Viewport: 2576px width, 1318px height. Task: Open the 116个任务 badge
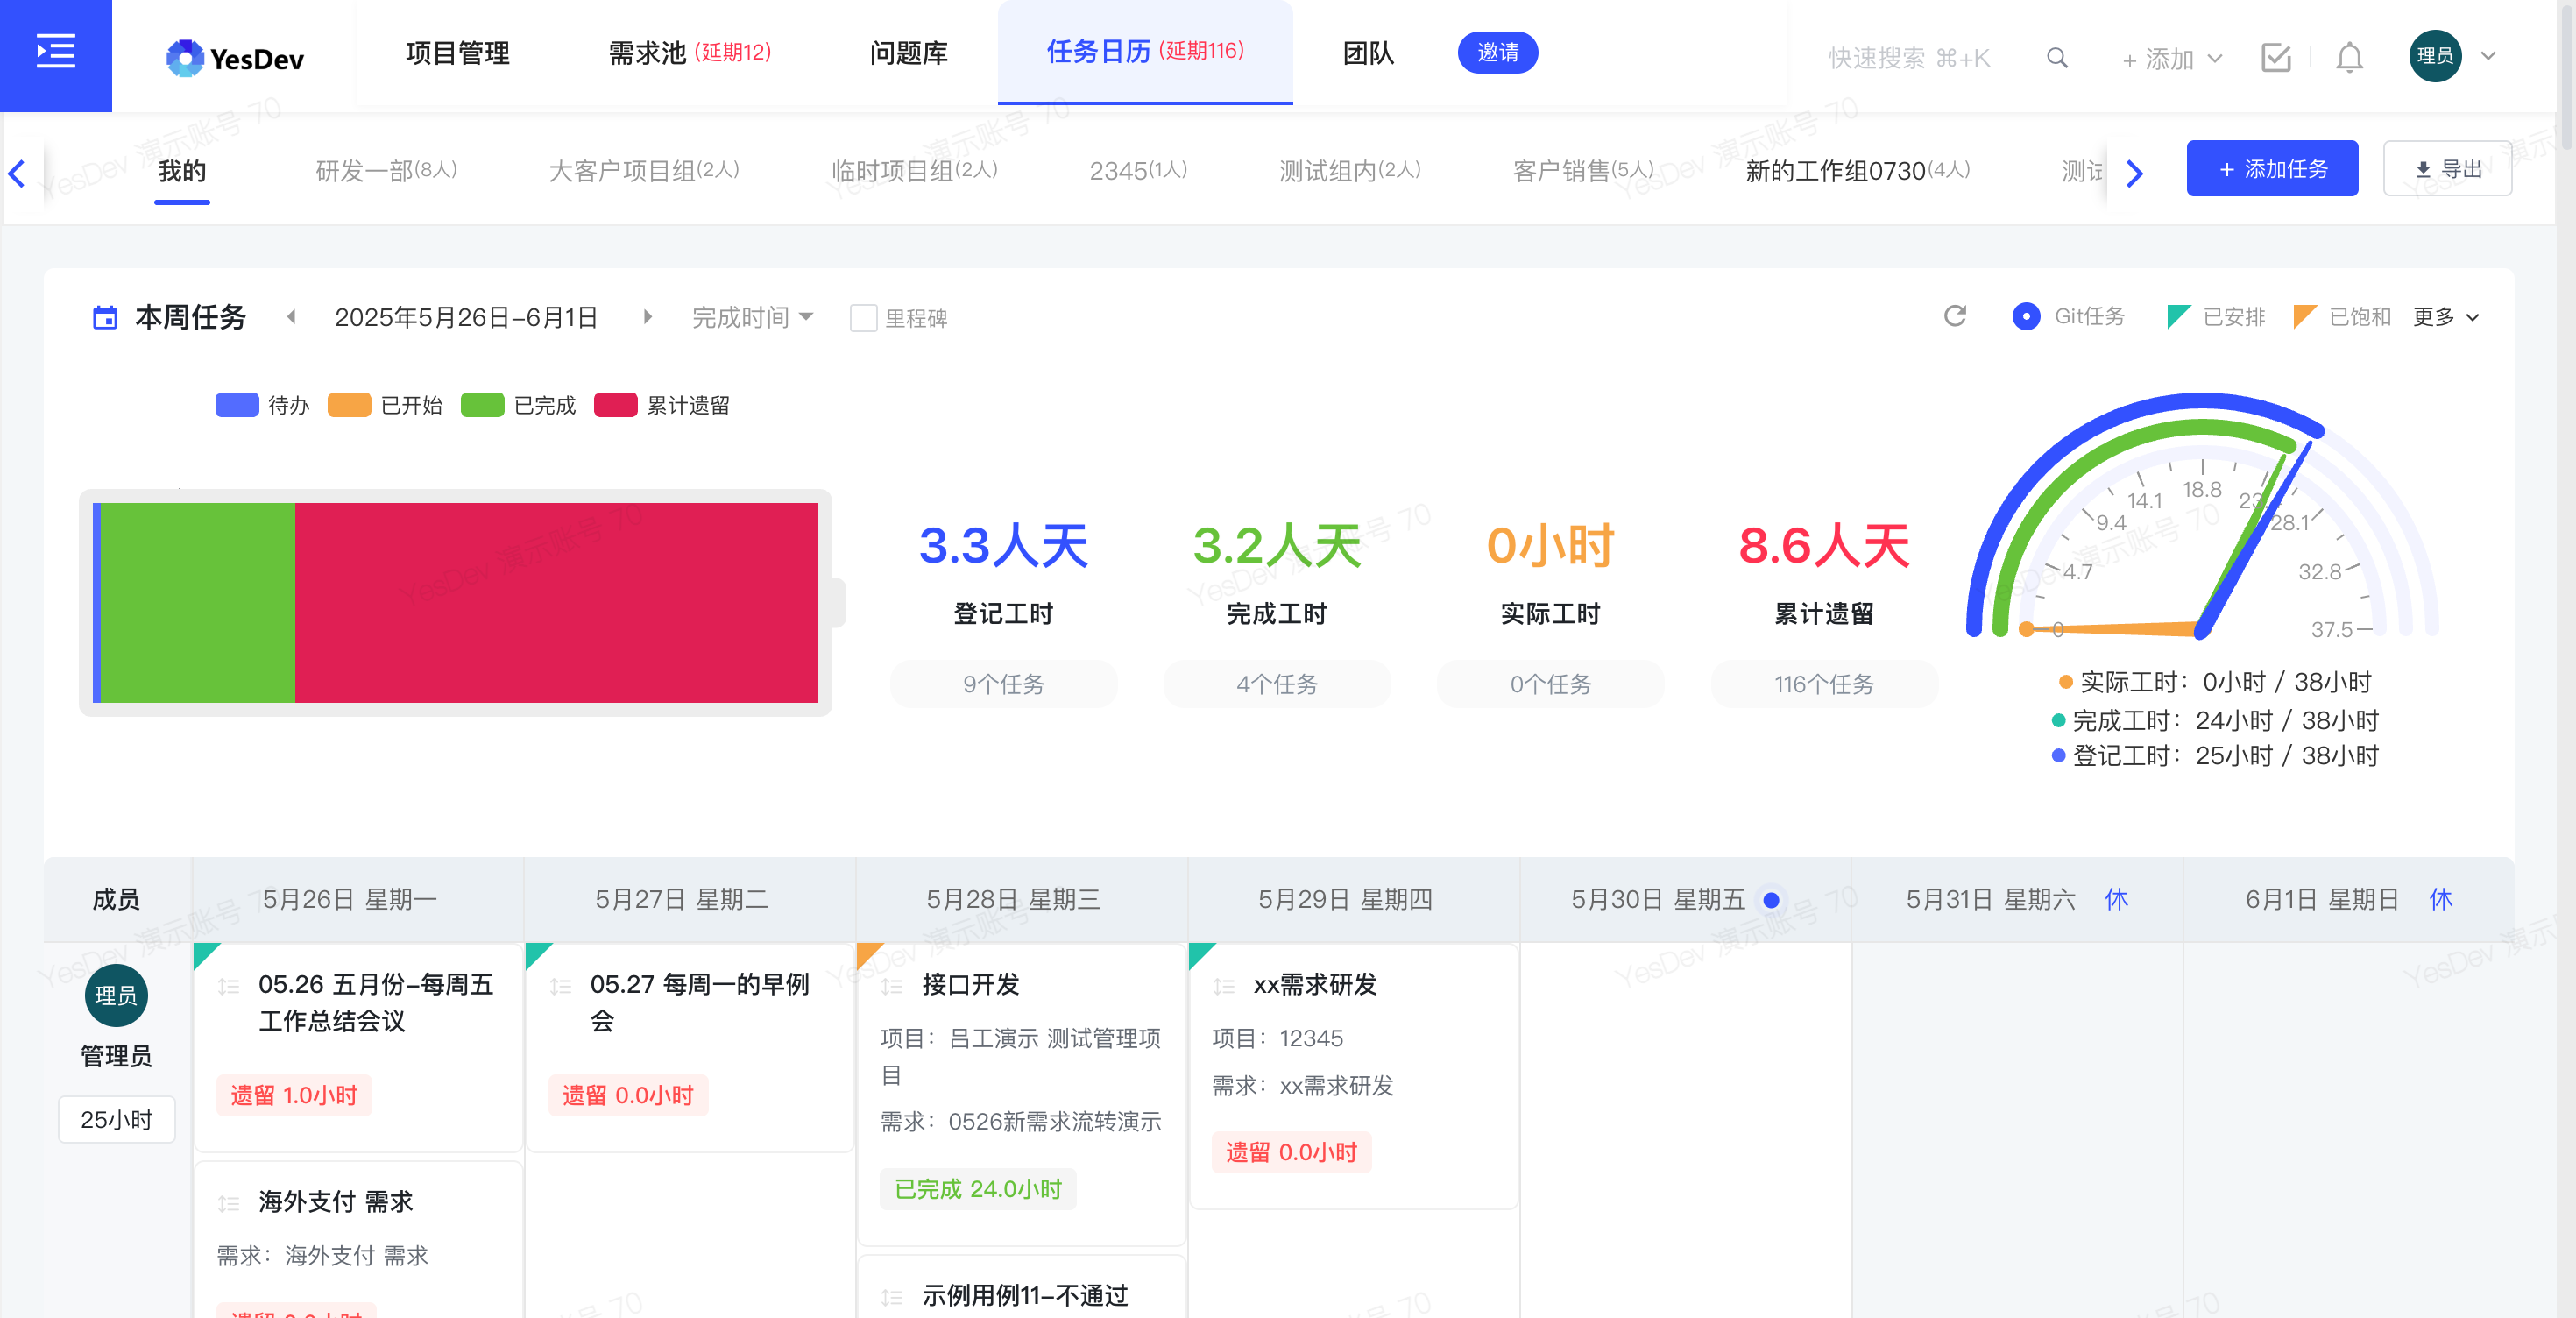click(x=1824, y=684)
